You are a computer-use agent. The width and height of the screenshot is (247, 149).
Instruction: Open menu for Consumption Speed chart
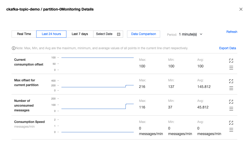(x=231, y=130)
